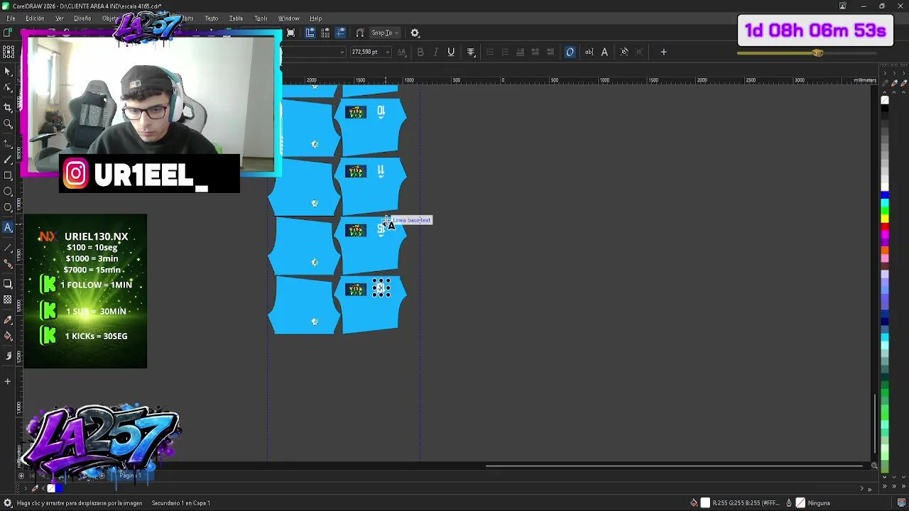Open the Tabla menu
The height and width of the screenshot is (511, 909).
point(236,18)
